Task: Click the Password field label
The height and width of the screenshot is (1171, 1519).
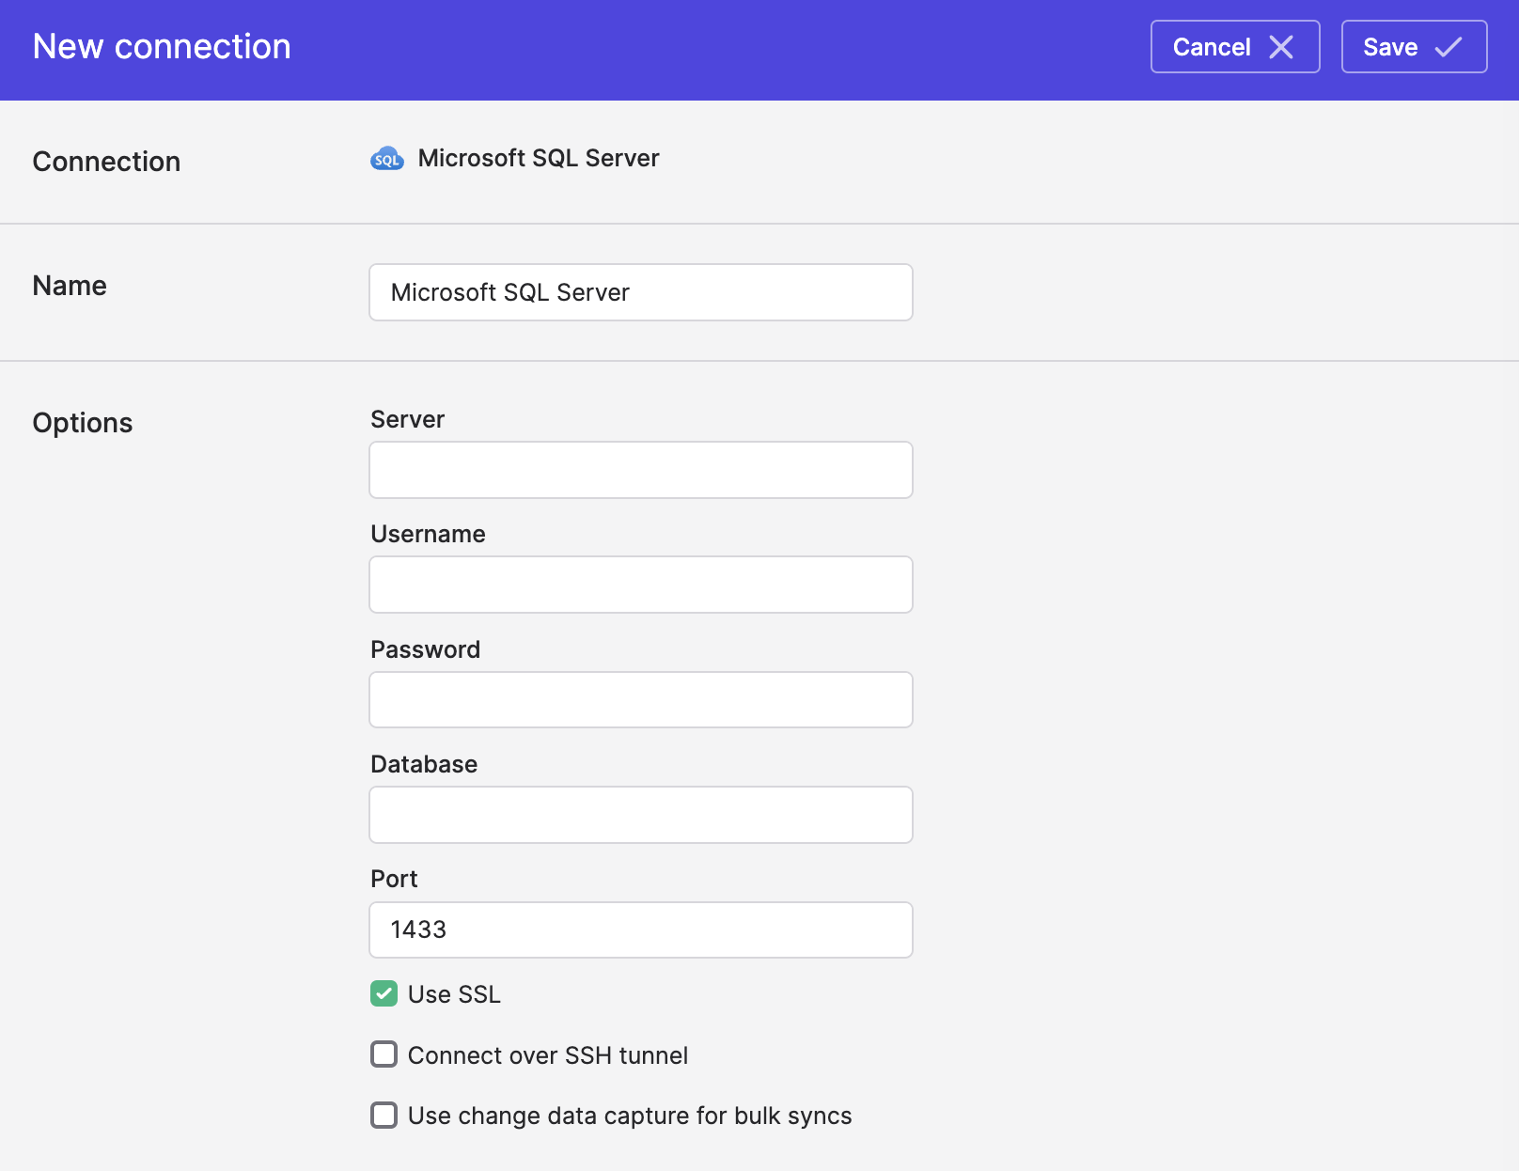Action: coord(425,649)
